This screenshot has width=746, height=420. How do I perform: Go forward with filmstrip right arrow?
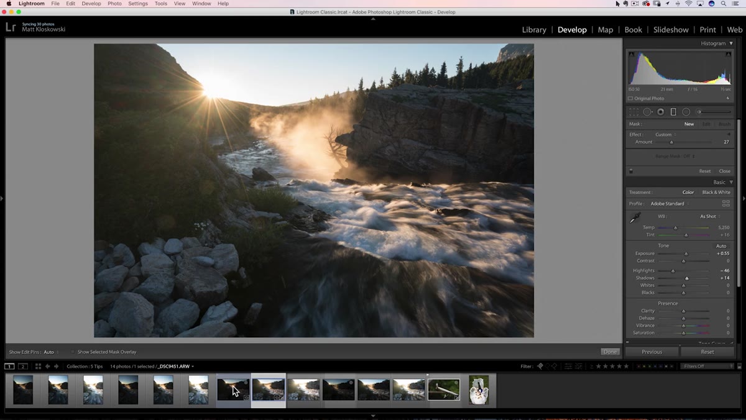[x=56, y=367]
